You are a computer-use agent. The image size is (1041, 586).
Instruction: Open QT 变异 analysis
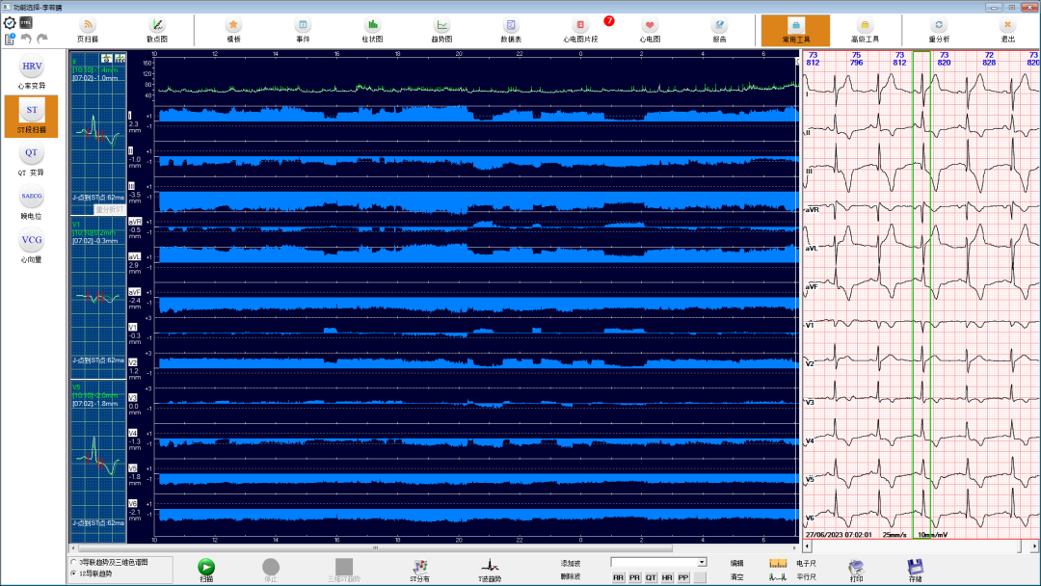coord(31,159)
